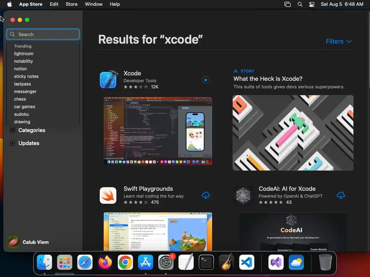
Task: Open the Xcode app icon
Action: 108,80
